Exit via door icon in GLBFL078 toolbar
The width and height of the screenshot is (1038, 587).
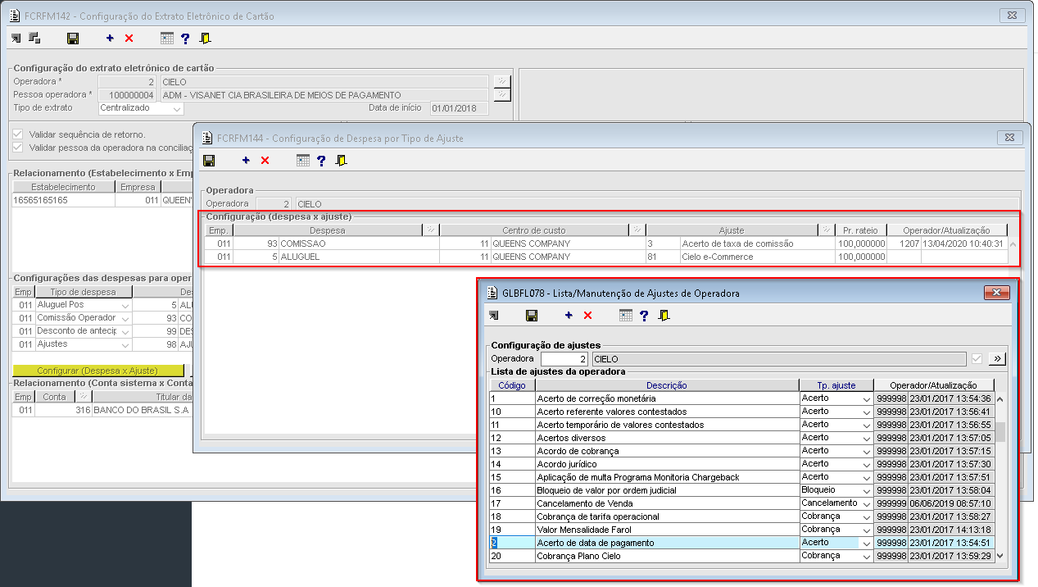click(664, 315)
